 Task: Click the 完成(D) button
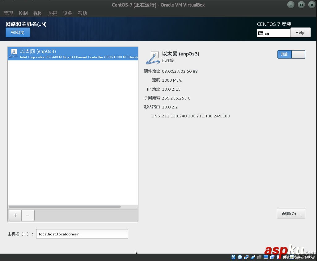pyautogui.click(x=18, y=32)
